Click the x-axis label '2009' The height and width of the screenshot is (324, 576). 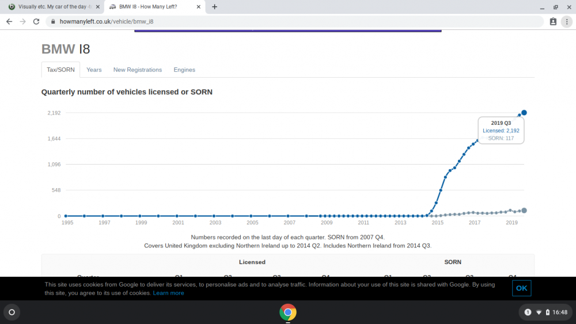click(x=327, y=223)
